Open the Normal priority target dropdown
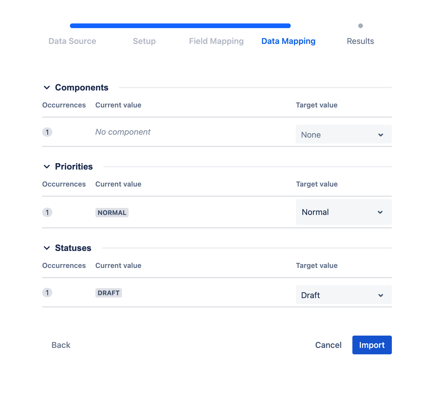Screen dimensions: 448x417 coord(344,212)
